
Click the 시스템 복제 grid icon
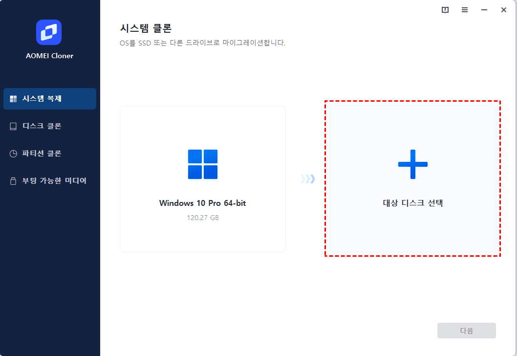click(13, 99)
